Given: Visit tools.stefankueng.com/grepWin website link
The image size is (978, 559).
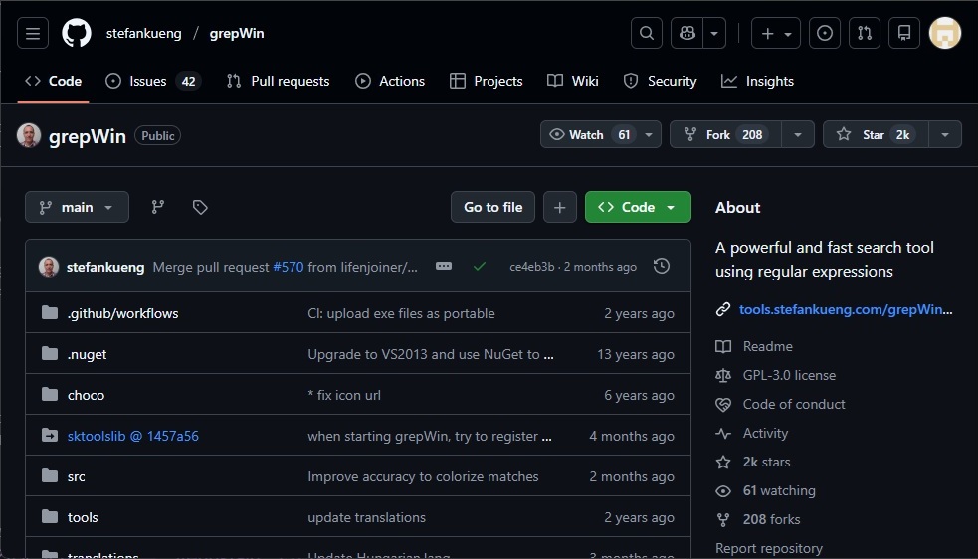Looking at the screenshot, I should (846, 309).
